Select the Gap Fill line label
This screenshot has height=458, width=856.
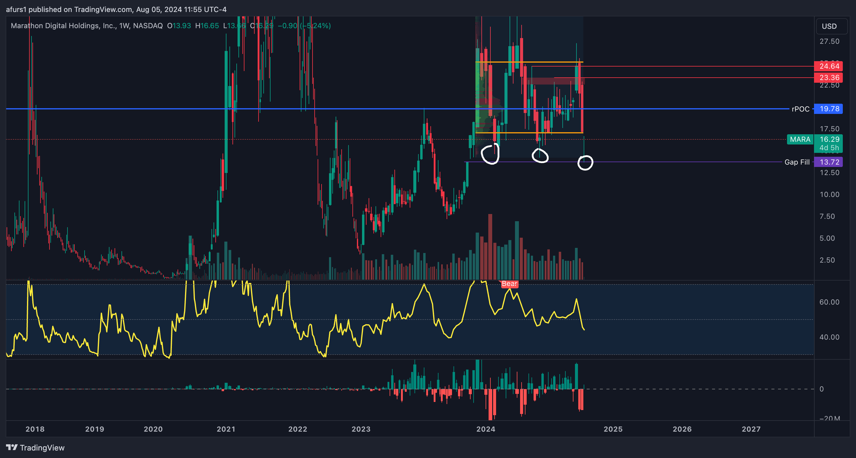pos(797,162)
